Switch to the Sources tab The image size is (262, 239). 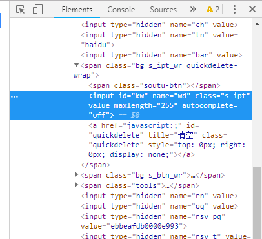pos(163,10)
